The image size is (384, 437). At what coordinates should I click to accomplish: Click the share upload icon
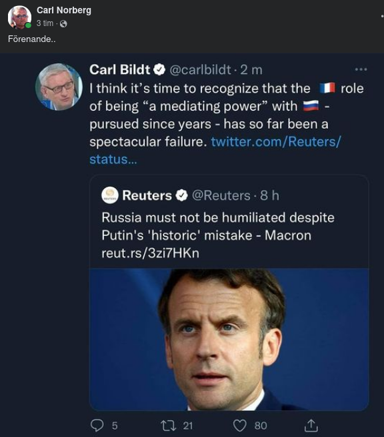coord(311,425)
